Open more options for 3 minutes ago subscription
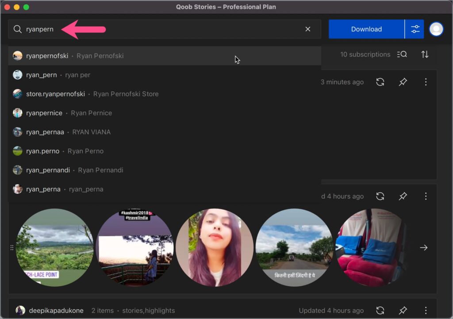The height and width of the screenshot is (319, 453). coord(426,82)
